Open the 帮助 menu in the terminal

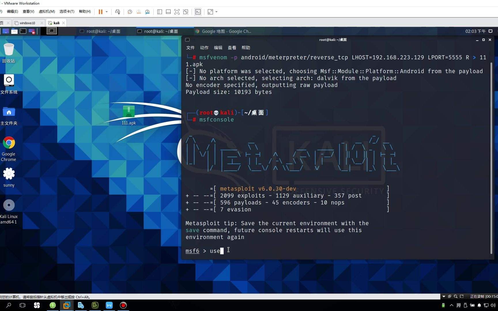tap(246, 48)
